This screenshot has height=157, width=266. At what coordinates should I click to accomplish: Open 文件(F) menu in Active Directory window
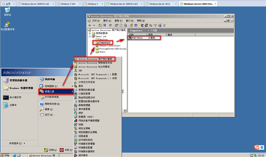click(x=96, y=20)
